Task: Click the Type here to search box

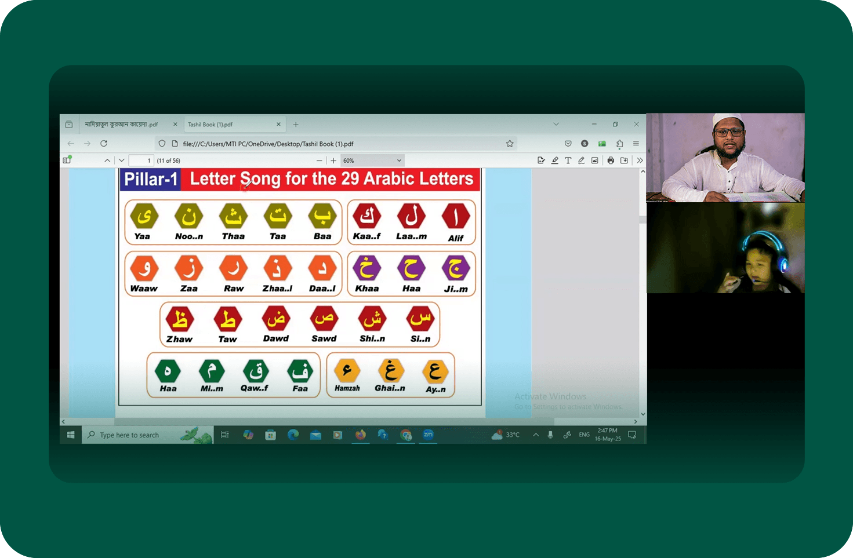Action: (148, 435)
